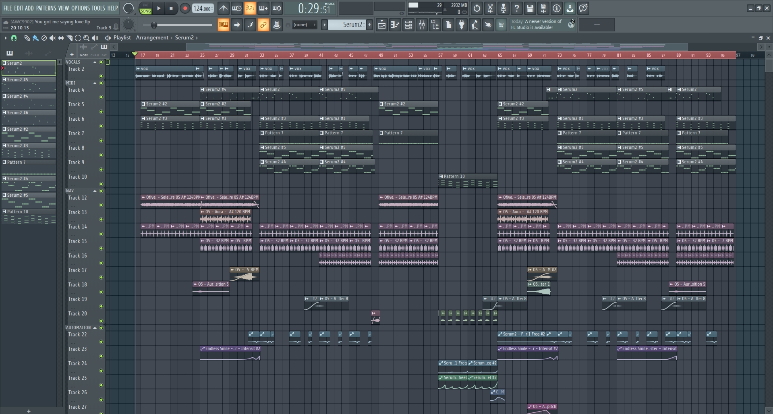Start playback with the Play button
Viewport: 773px width, 414px height.
pyautogui.click(x=159, y=8)
